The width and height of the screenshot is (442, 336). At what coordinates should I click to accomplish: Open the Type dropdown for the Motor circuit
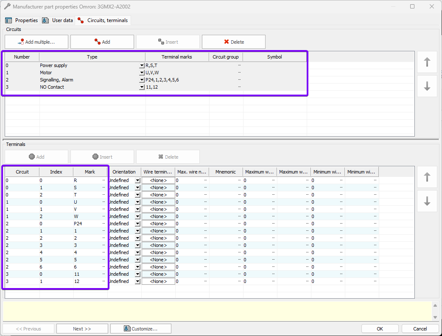tap(141, 73)
